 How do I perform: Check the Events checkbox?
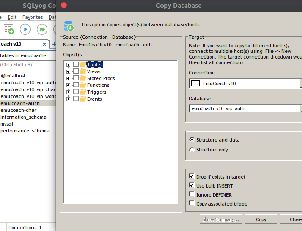(x=76, y=99)
